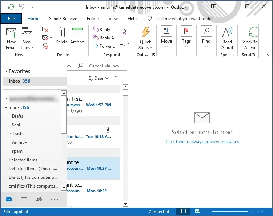Screen dimensions: 273x216
Task: Open more navigation options ellipsis
Action: (54, 199)
